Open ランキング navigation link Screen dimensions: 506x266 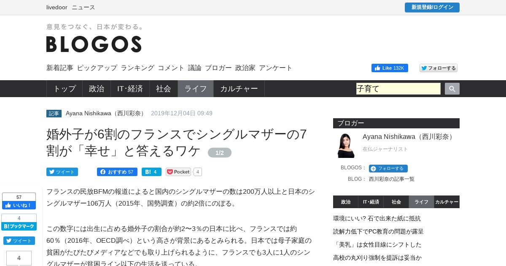point(137,68)
